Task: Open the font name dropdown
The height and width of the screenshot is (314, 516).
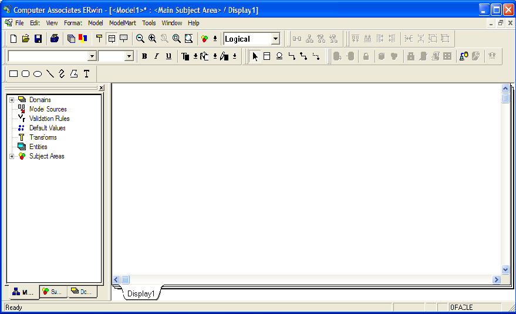Action: [x=92, y=56]
